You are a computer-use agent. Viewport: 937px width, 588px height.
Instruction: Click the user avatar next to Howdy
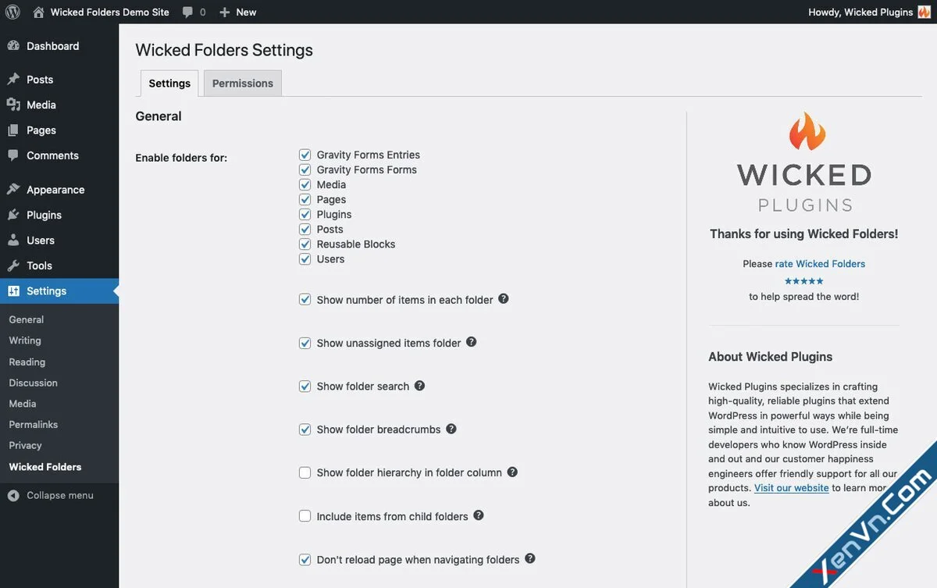click(x=924, y=12)
